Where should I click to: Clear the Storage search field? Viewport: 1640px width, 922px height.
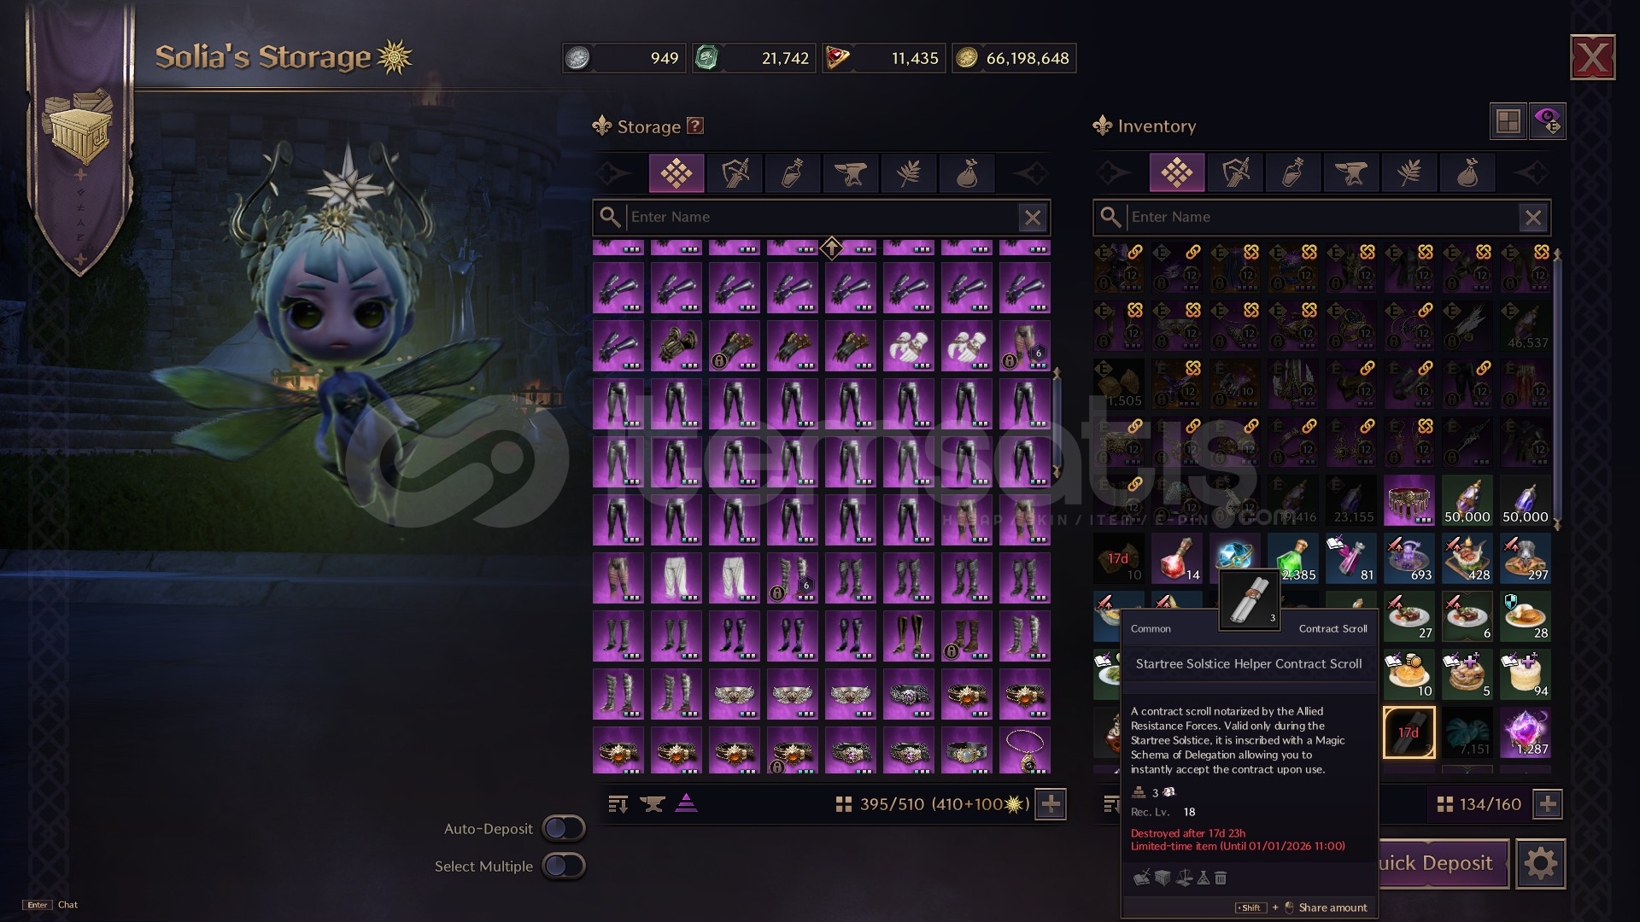tap(1033, 218)
